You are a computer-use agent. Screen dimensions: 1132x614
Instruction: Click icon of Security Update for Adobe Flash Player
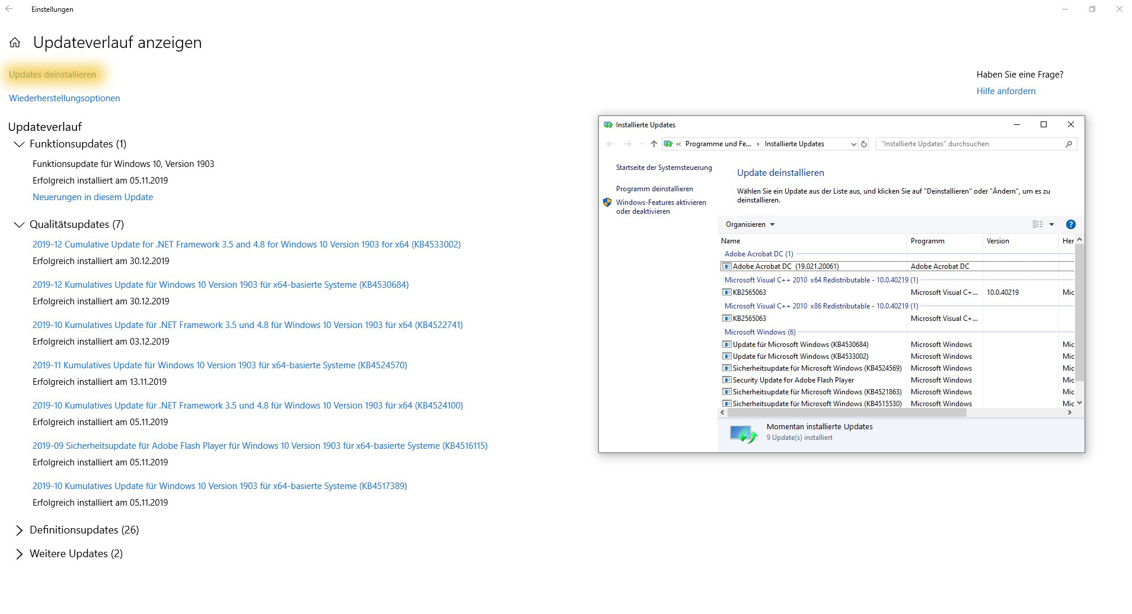click(x=727, y=380)
